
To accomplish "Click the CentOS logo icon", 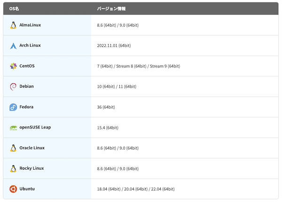I will (x=13, y=66).
